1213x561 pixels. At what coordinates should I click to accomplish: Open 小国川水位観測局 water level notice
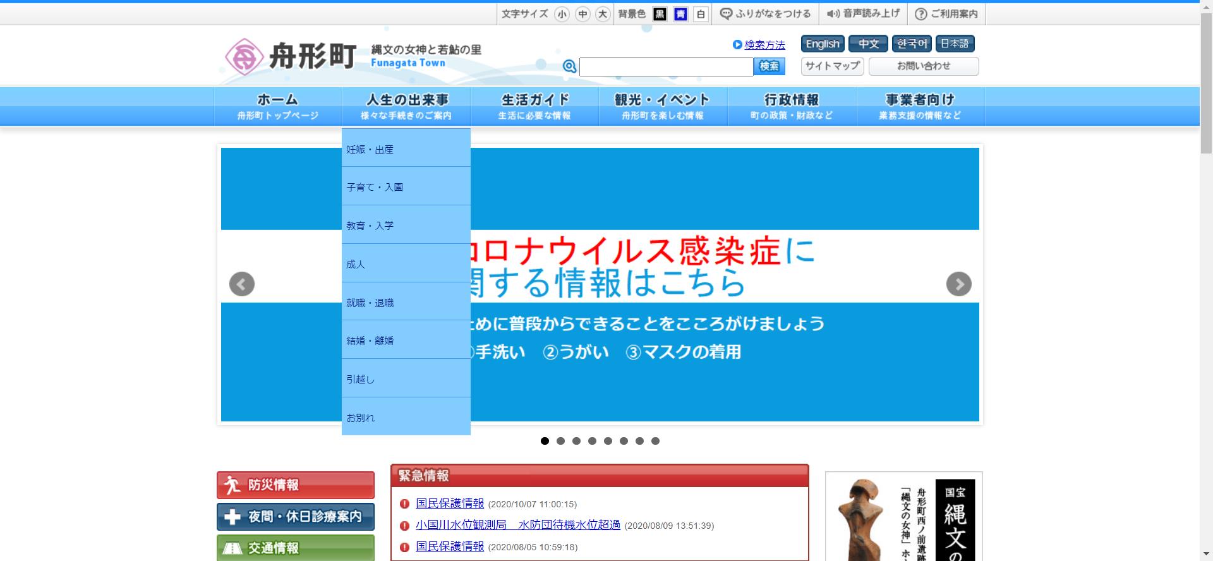click(x=518, y=525)
